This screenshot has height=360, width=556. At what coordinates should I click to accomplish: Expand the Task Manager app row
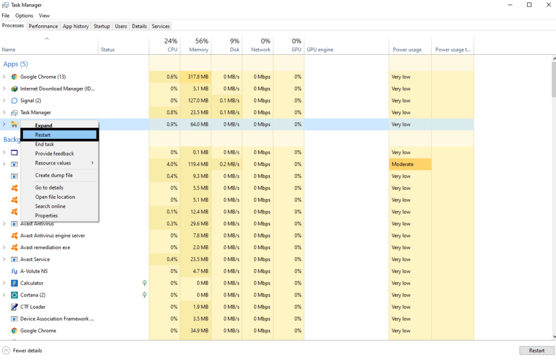(4, 112)
